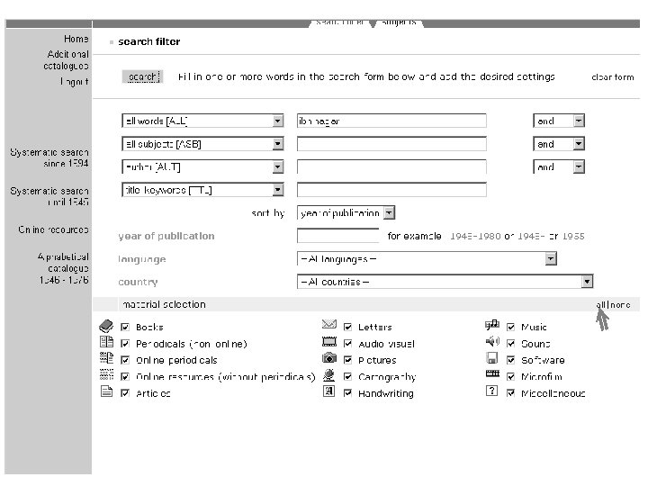Open the All languages dropdown

click(x=427, y=259)
